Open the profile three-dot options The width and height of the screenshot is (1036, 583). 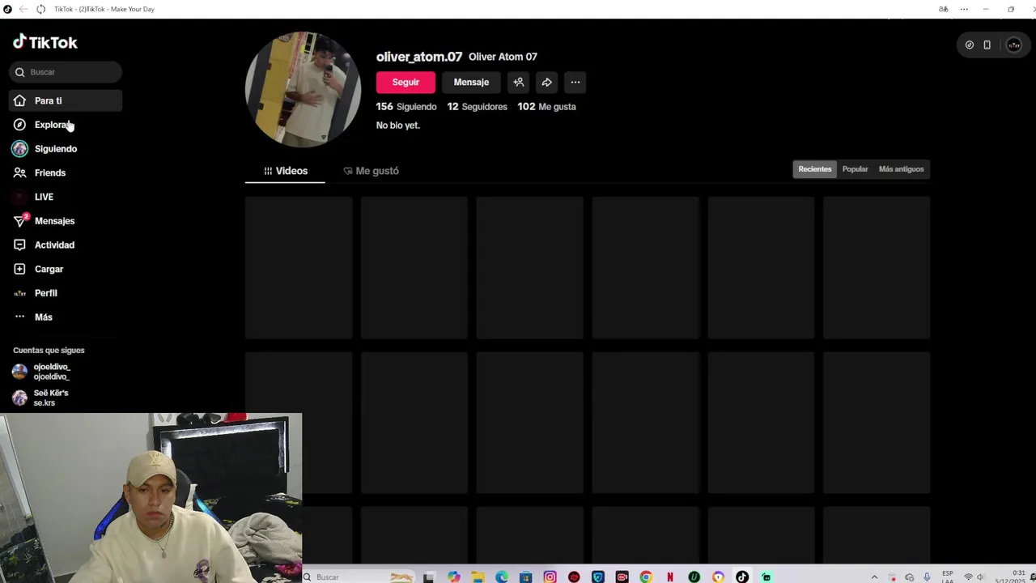tap(575, 82)
